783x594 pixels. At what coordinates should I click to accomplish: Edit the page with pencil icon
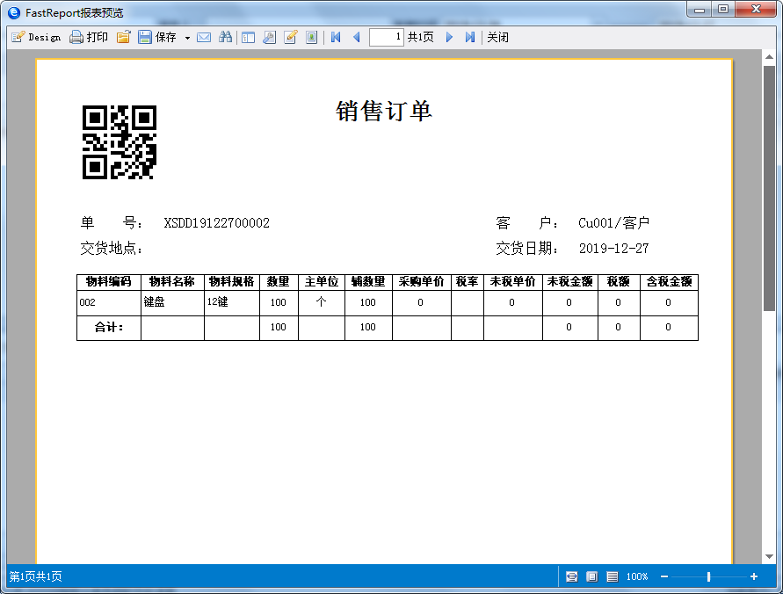291,38
